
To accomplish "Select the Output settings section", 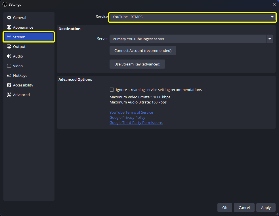I will [x=29, y=46].
